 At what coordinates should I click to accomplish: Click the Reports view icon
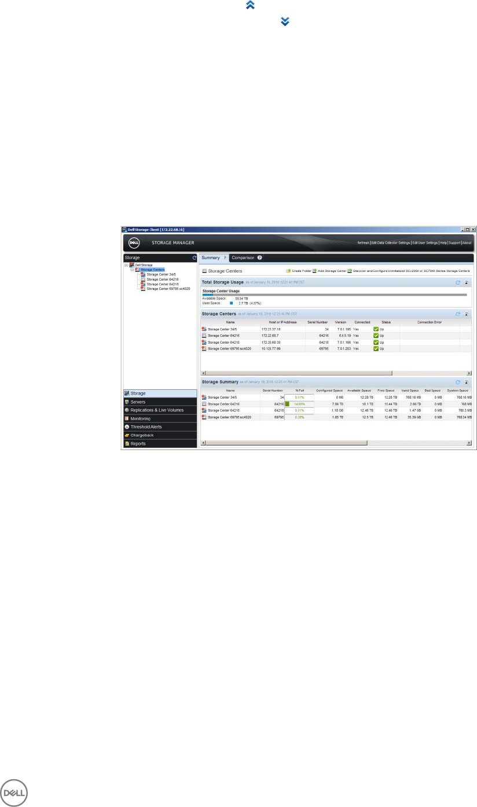coord(127,444)
